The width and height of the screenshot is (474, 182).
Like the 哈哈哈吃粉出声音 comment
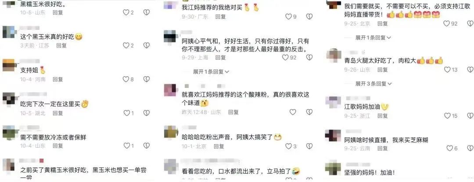pyautogui.click(x=289, y=146)
